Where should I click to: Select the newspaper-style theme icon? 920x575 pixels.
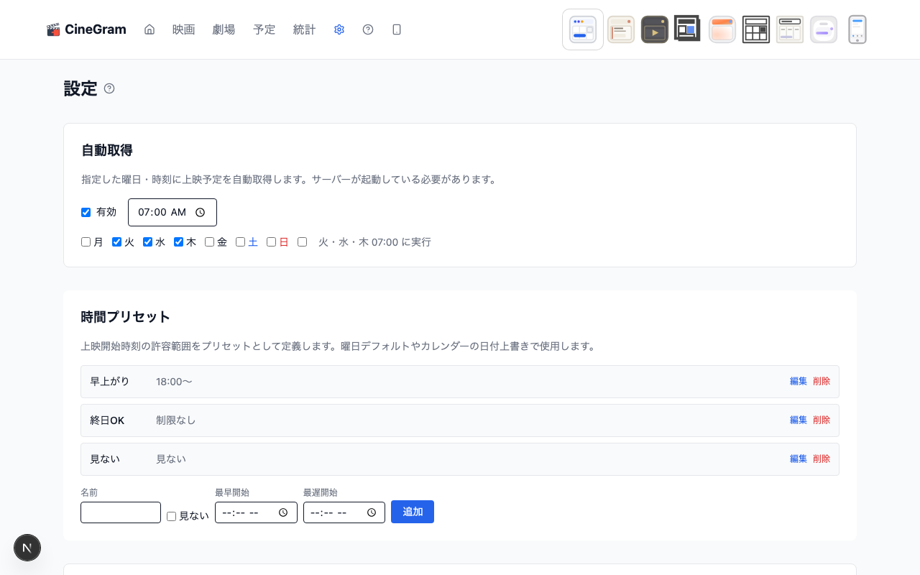(620, 29)
